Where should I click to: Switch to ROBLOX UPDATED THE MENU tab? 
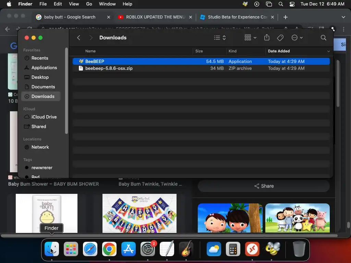pyautogui.click(x=155, y=17)
